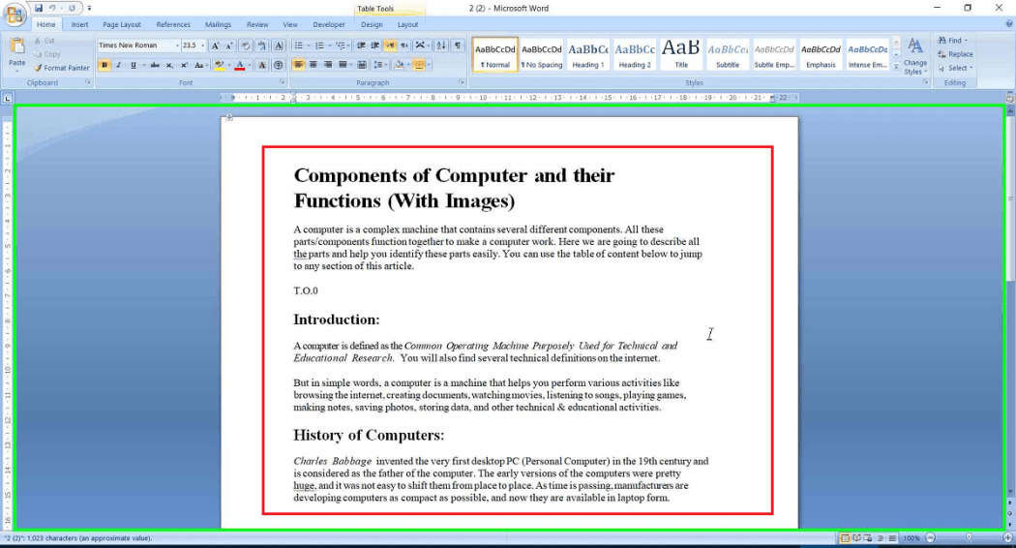Viewport: 1016px width, 548px height.
Task: Switch to Draft view
Action: [x=892, y=538]
